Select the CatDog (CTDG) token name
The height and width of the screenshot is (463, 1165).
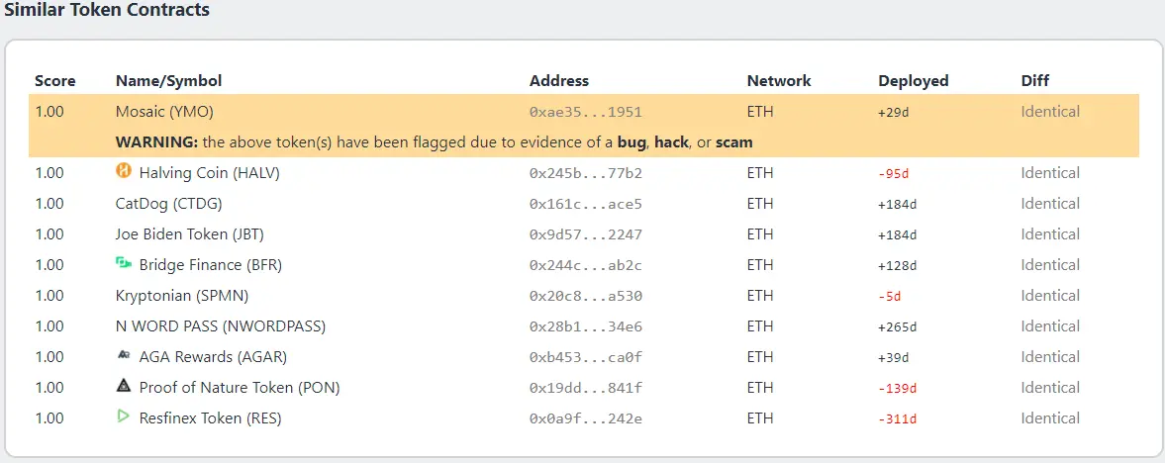168,204
